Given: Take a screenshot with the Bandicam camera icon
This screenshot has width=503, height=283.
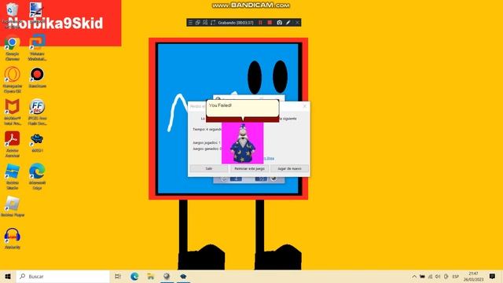Looking at the screenshot, I should [280, 23].
